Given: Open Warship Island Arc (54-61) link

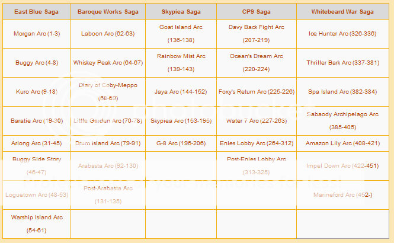Looking at the screenshot, I should tap(37, 224).
